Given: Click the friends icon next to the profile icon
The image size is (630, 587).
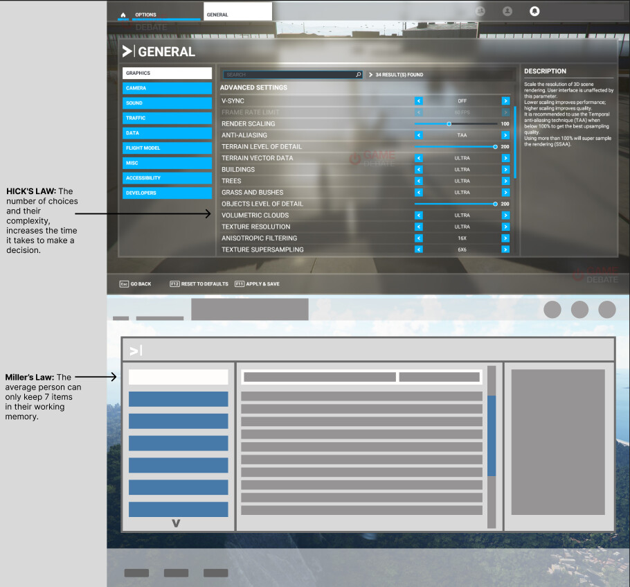Looking at the screenshot, I should (480, 11).
